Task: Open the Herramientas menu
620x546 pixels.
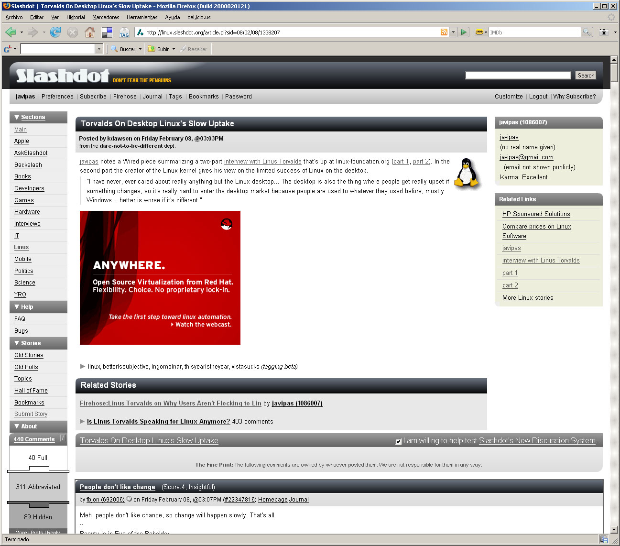Action: click(142, 17)
